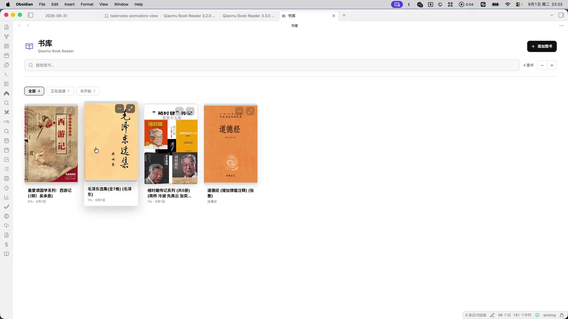Click the Templater percent ribbon icon
The height and width of the screenshot is (319, 568).
(6, 122)
